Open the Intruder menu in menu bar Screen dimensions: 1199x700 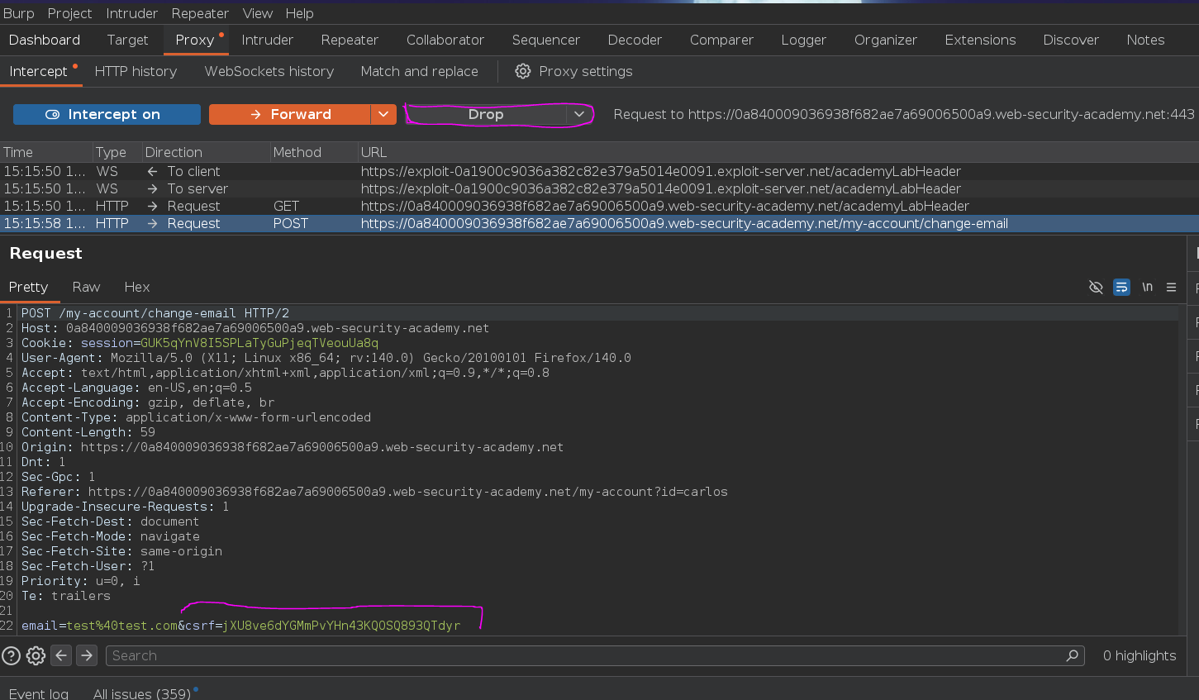click(131, 13)
